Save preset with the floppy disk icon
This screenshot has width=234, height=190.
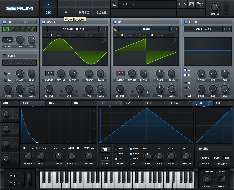click(114, 4)
